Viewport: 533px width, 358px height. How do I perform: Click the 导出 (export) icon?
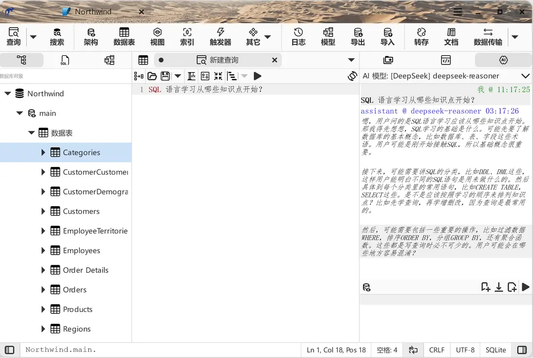tap(358, 36)
